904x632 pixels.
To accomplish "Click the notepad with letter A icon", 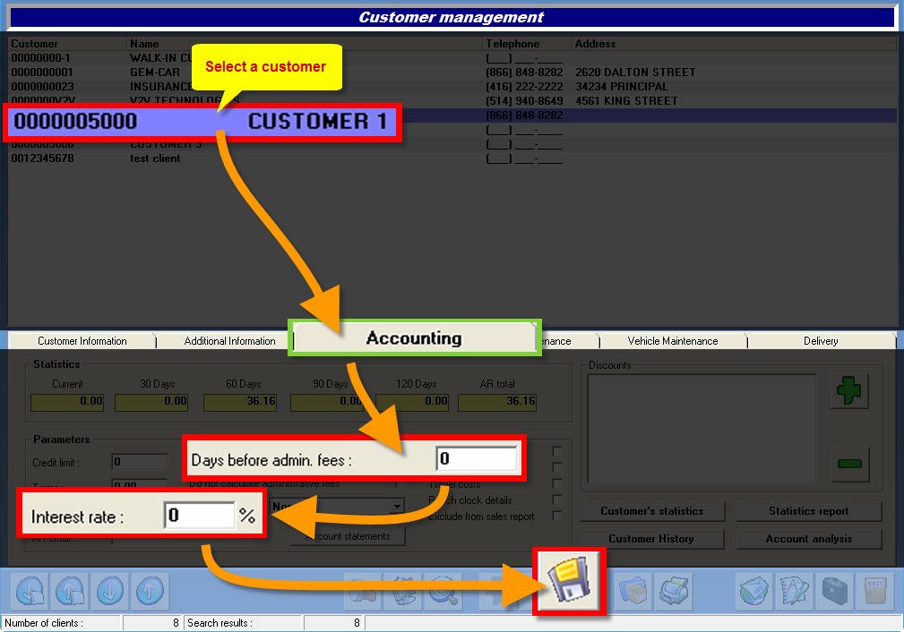I will point(794,591).
